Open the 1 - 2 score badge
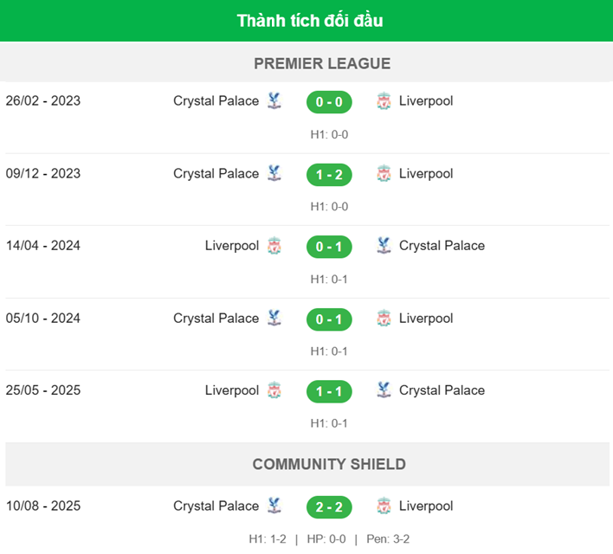 point(329,174)
